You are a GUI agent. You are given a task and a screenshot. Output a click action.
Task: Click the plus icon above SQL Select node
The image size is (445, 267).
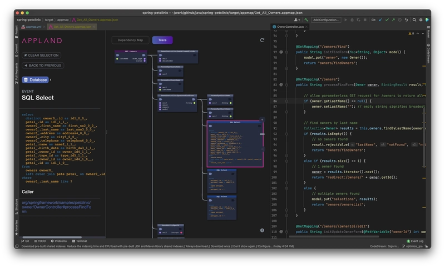coord(262,119)
